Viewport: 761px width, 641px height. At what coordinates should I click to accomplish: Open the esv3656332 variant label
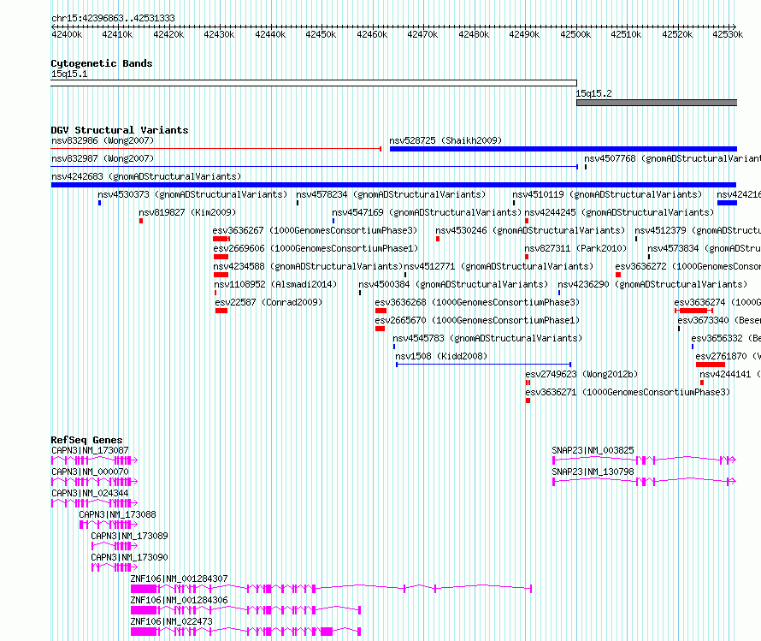pyautogui.click(x=726, y=338)
